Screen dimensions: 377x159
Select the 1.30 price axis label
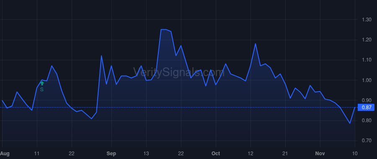click(x=367, y=20)
